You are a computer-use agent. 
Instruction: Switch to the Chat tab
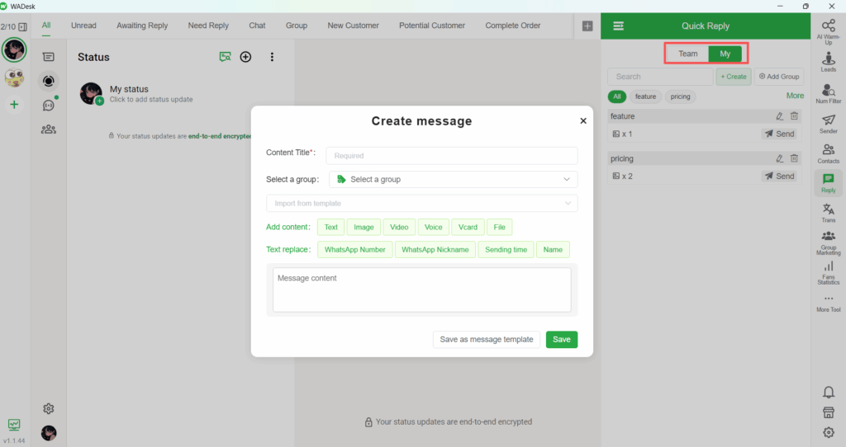(x=257, y=26)
